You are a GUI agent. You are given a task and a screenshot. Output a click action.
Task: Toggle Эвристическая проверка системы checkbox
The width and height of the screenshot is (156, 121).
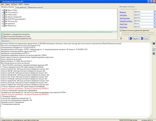[2, 36]
